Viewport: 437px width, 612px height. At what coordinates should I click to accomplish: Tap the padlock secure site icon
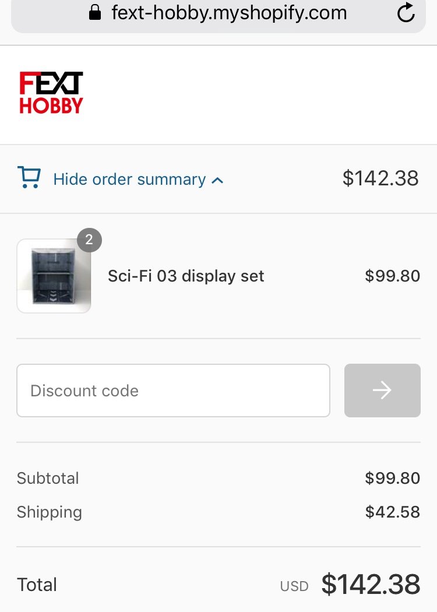click(95, 12)
